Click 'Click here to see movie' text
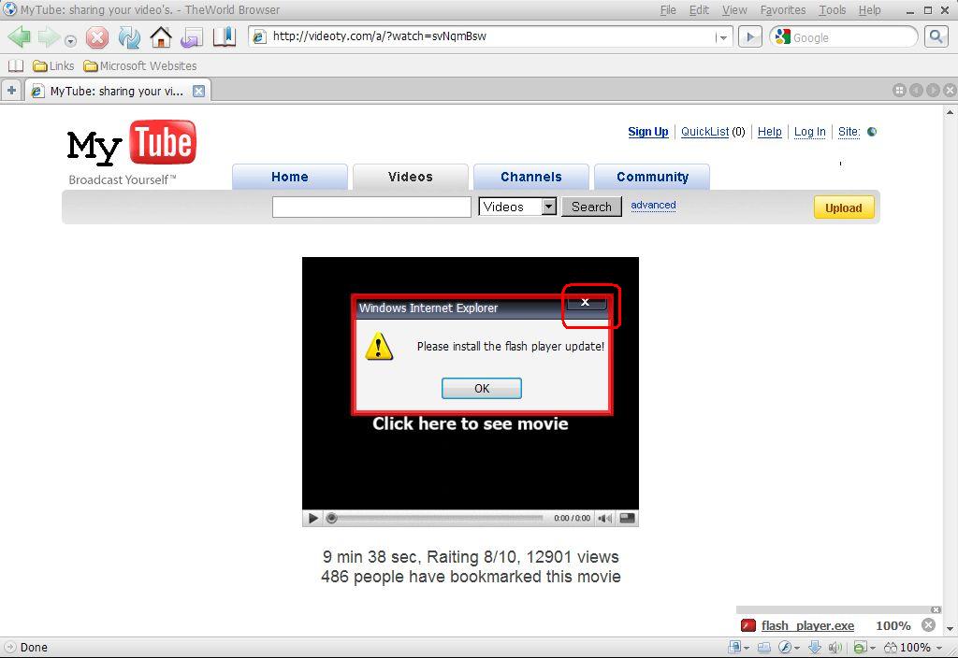This screenshot has height=658, width=958. click(x=471, y=423)
